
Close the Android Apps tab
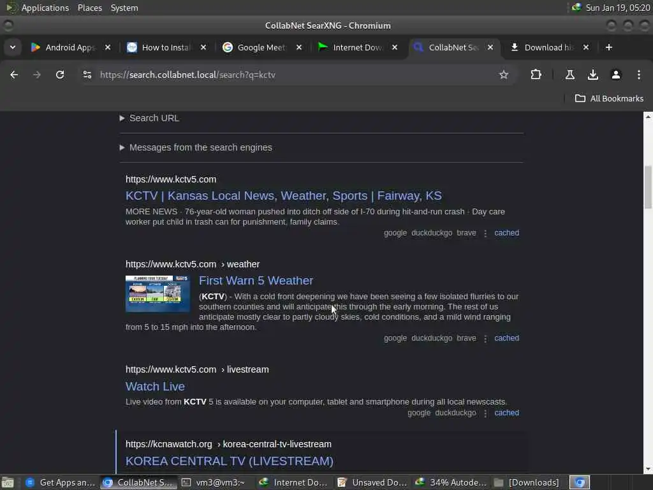point(107,47)
